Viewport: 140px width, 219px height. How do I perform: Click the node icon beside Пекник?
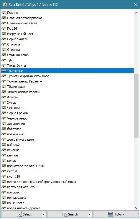coord(4,13)
